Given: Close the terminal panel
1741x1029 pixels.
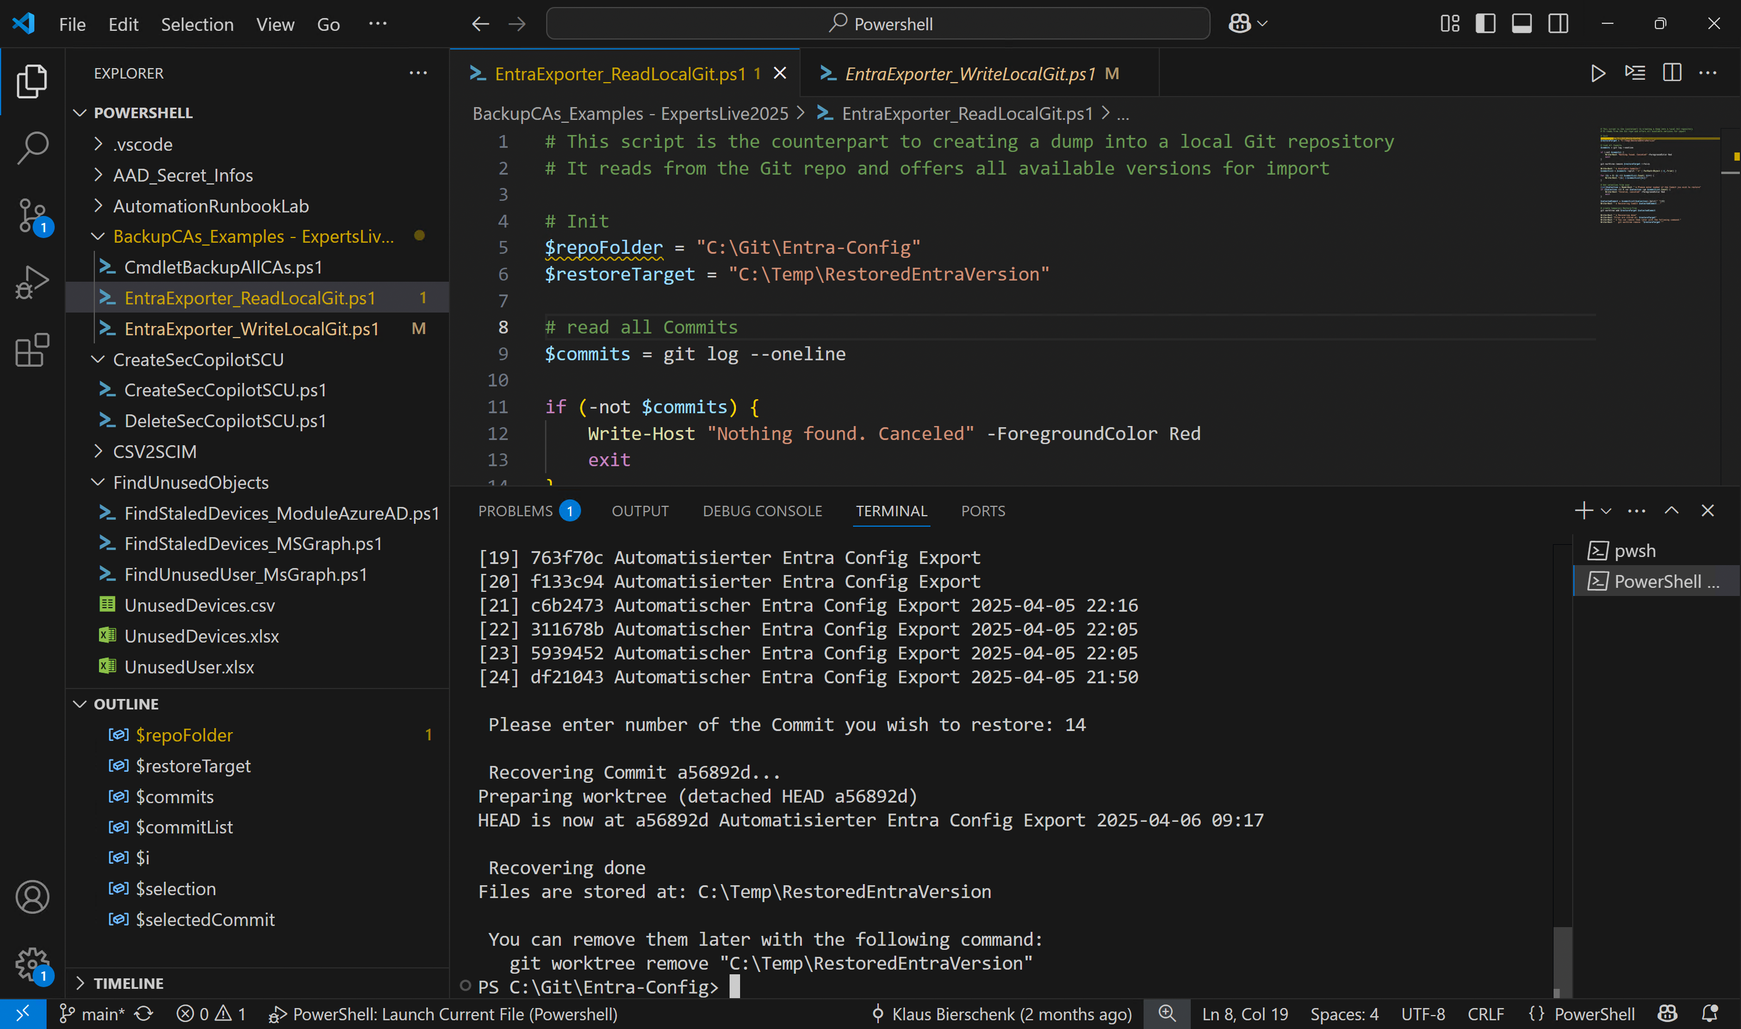Looking at the screenshot, I should [x=1708, y=511].
